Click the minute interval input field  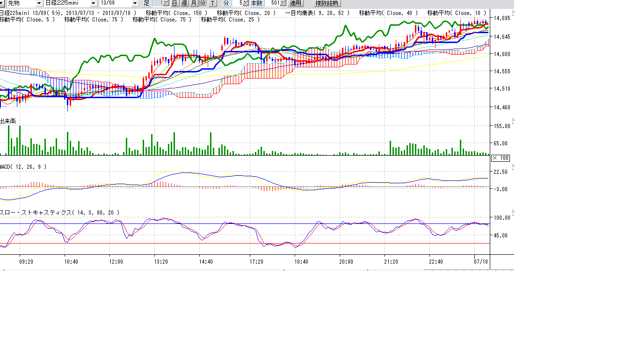237,3
